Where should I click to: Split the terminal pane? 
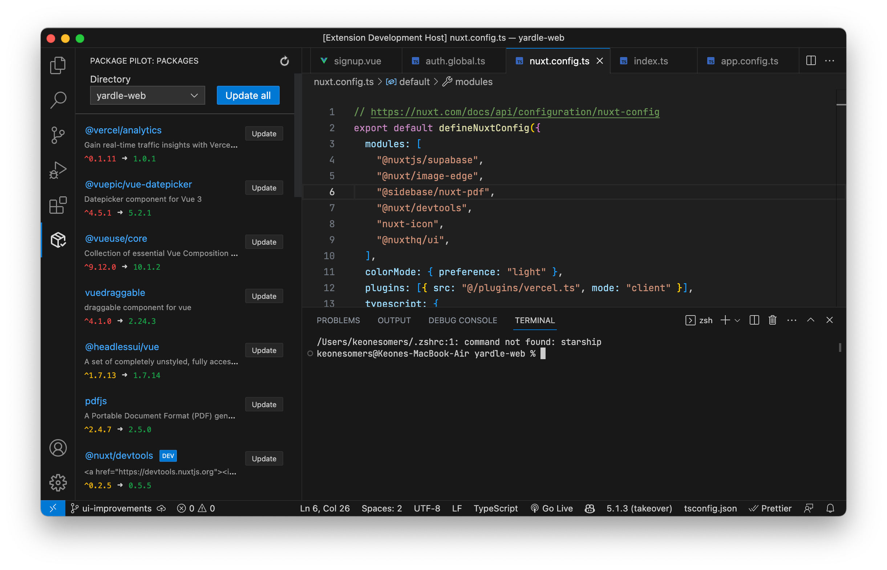(x=754, y=321)
